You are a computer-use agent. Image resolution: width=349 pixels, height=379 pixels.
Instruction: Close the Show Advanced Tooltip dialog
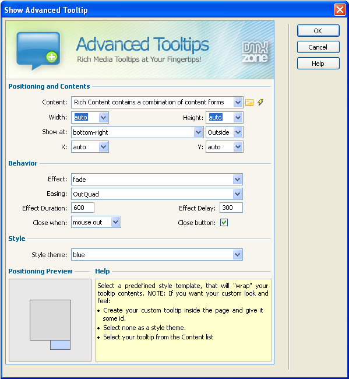[x=340, y=10]
